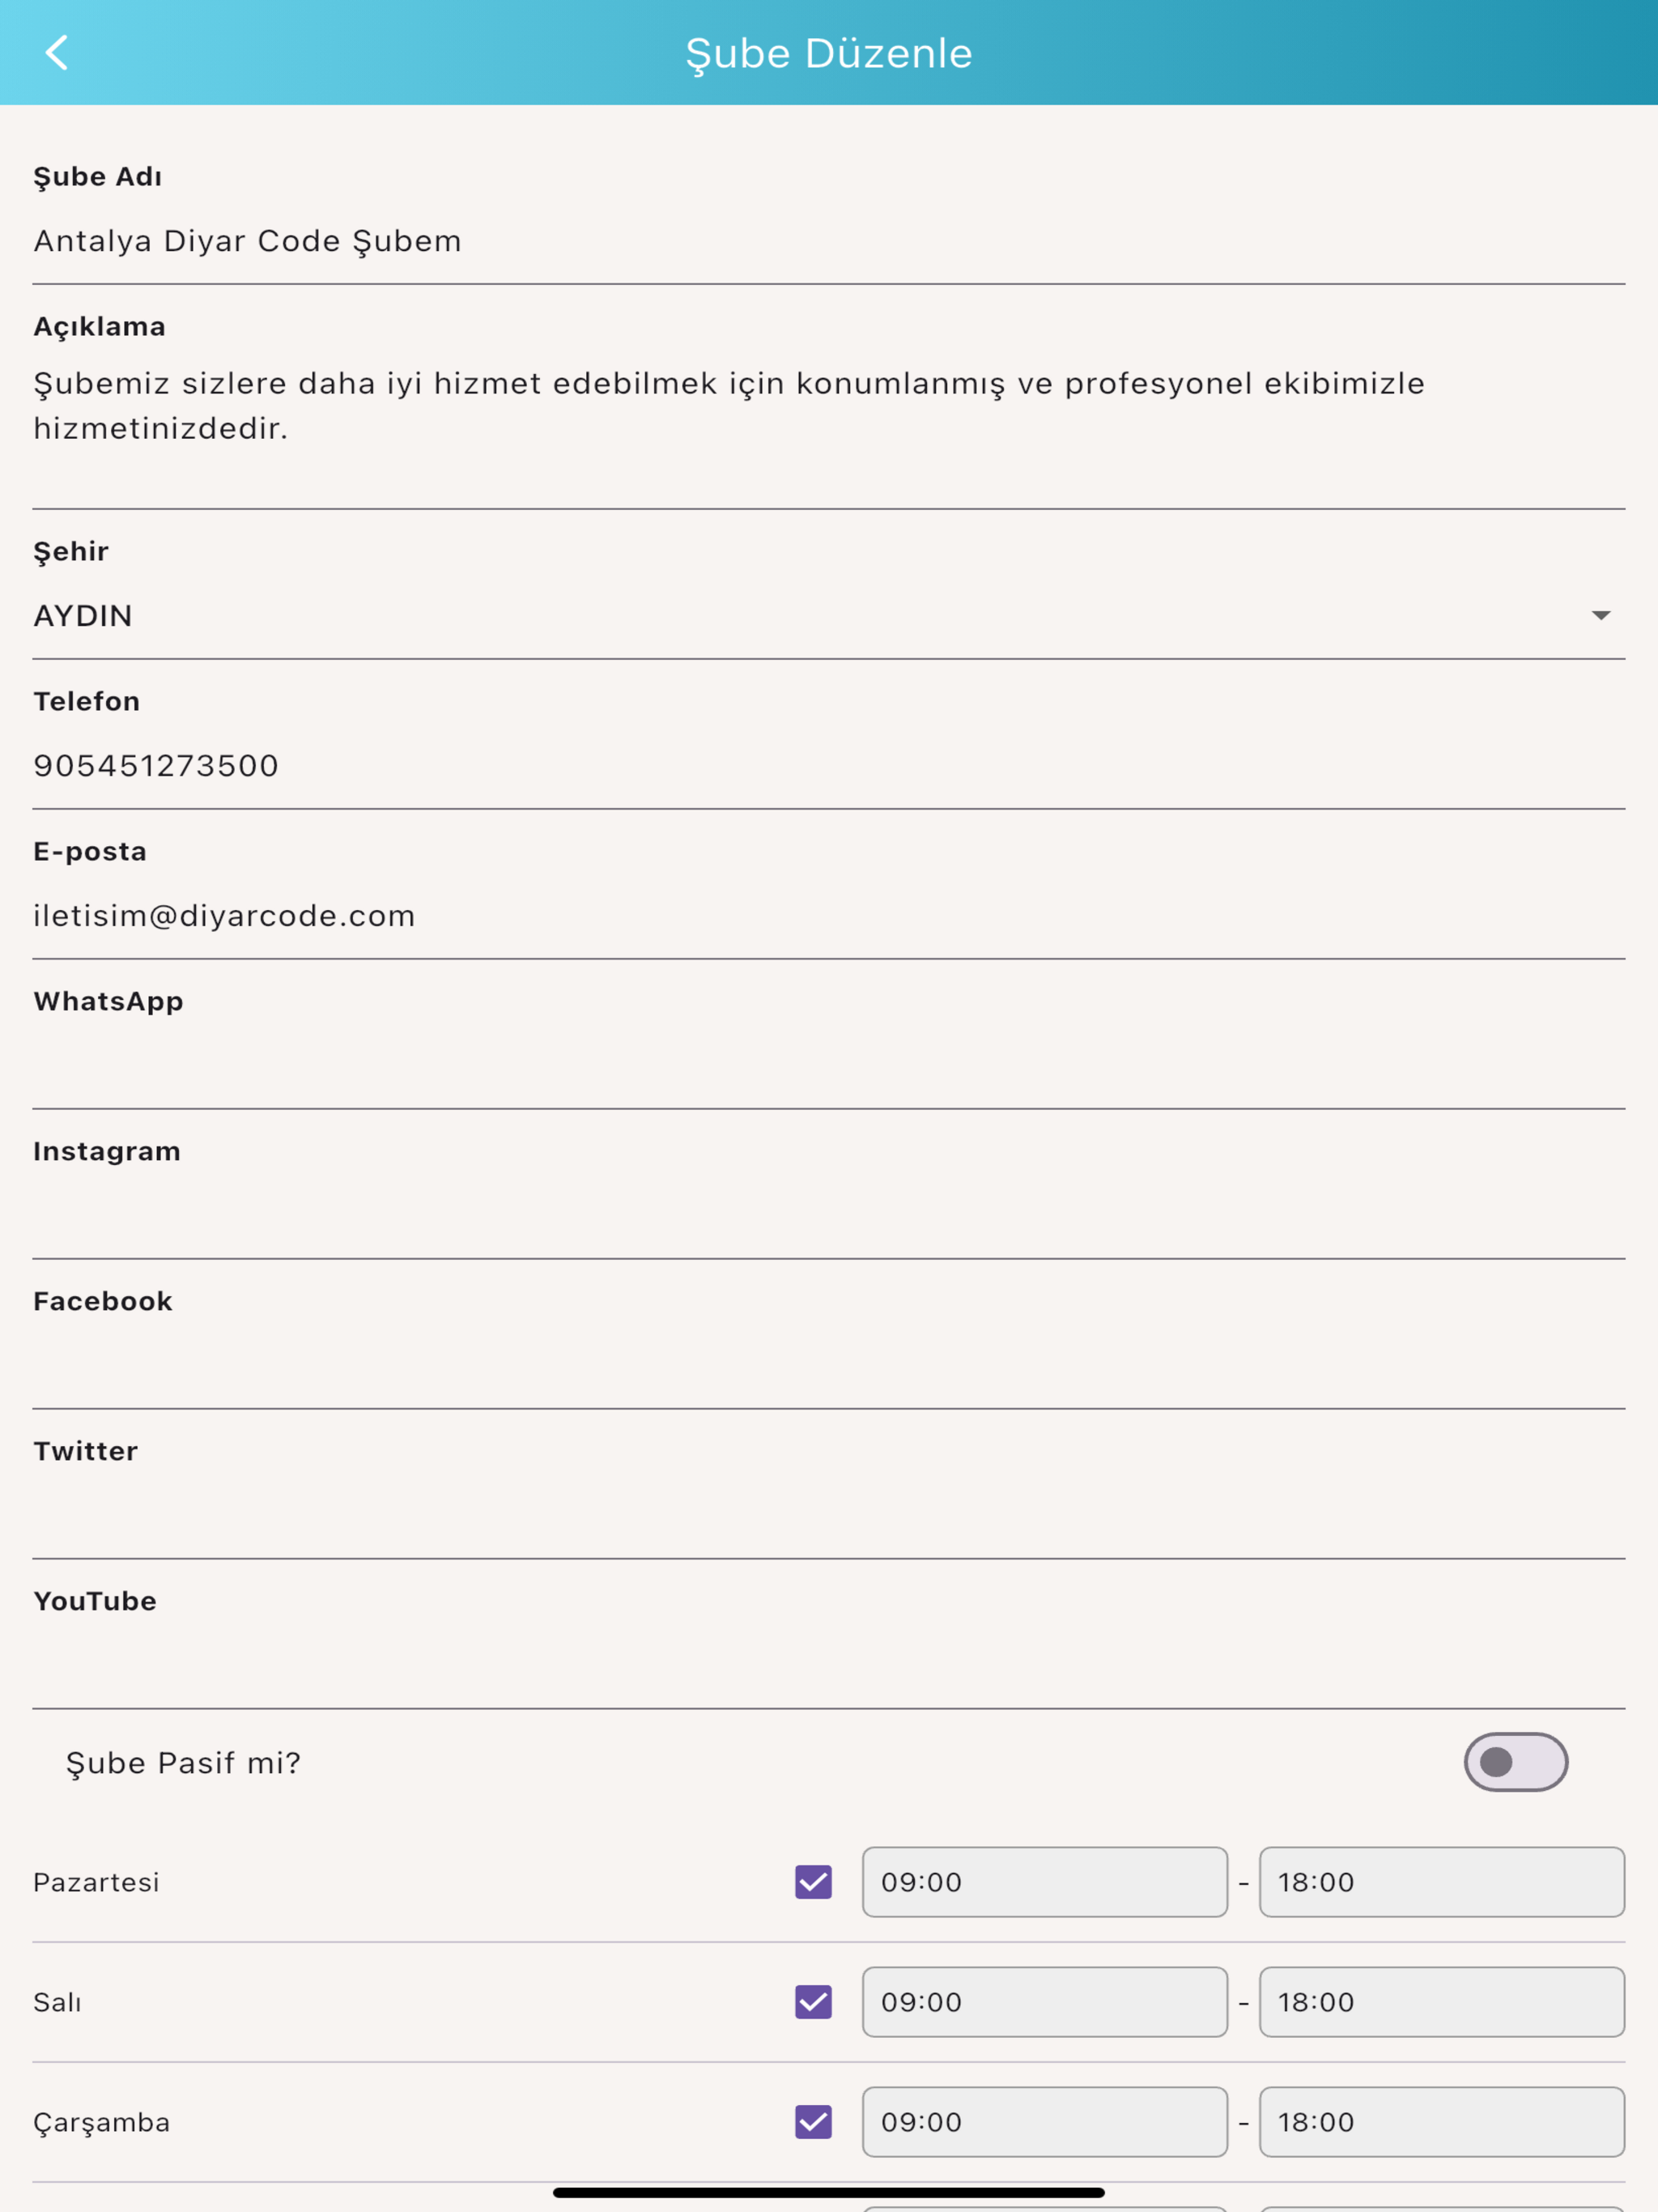Open the AYDIN city selector
The width and height of the screenshot is (1658, 2212).
pyautogui.click(x=828, y=616)
